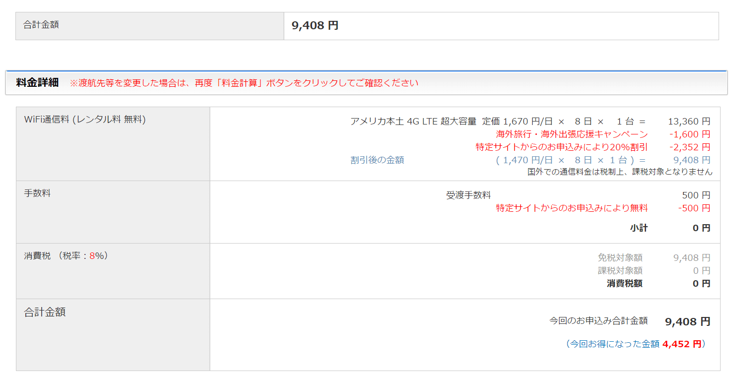This screenshot has width=731, height=374.
Task: Click the -500 円 fee waiver amount
Action: (x=694, y=208)
